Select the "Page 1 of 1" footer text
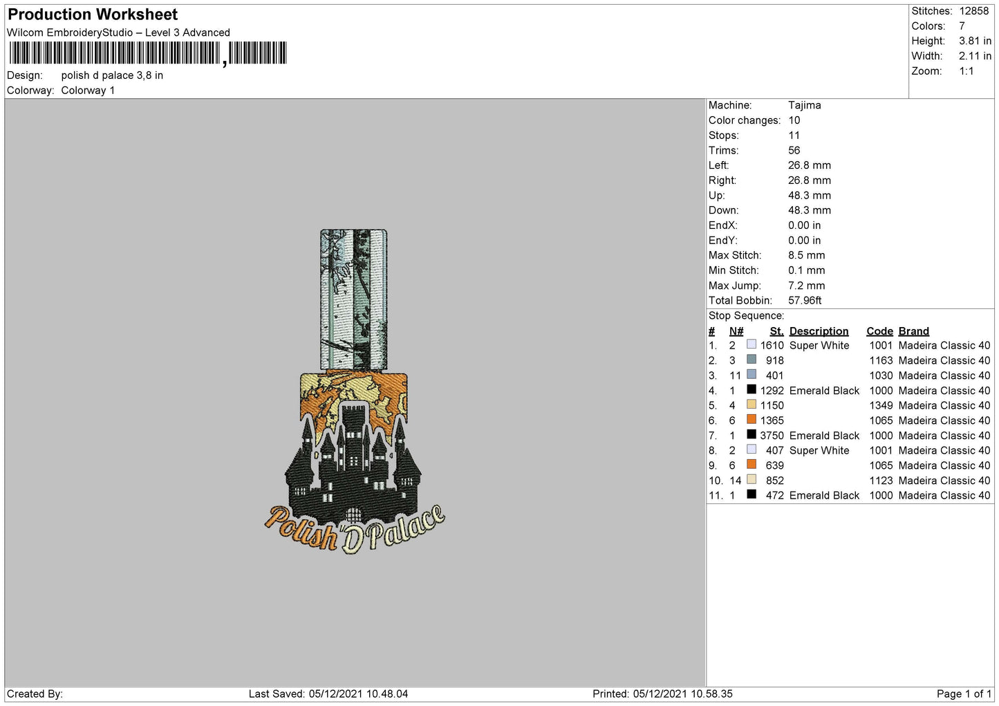This screenshot has height=706, width=999. click(x=964, y=694)
